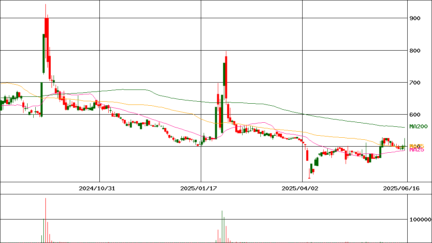Select the tallest red volume bar
This screenshot has width=432, height=243.
click(x=45, y=220)
